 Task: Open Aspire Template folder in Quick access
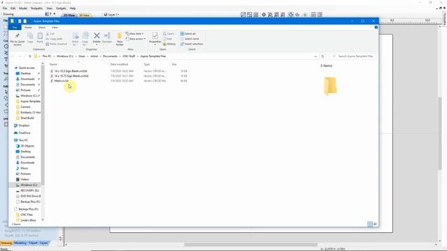click(x=30, y=101)
